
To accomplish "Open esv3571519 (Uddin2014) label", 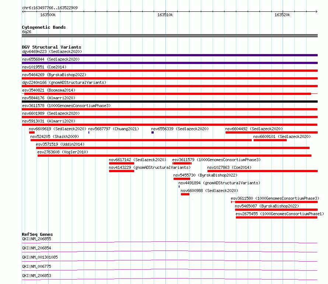I will 60,144.
